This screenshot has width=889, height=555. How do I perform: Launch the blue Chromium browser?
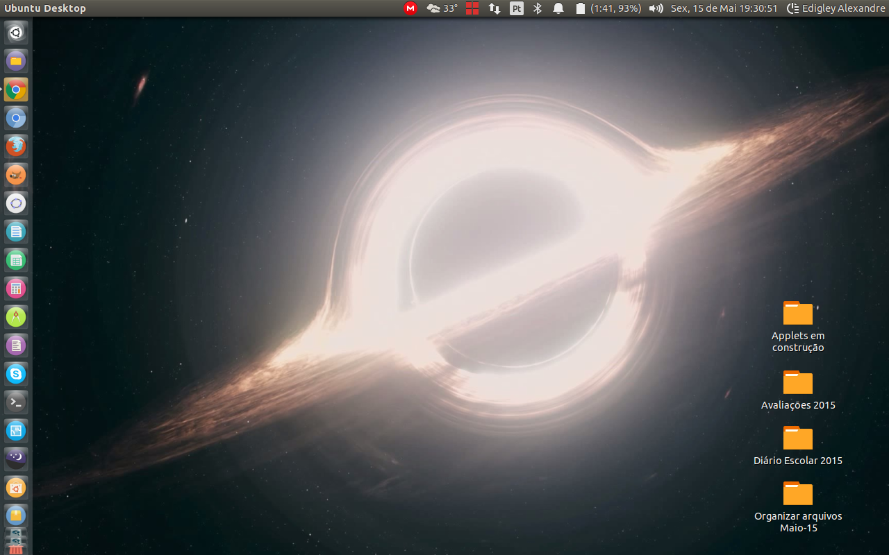16,118
